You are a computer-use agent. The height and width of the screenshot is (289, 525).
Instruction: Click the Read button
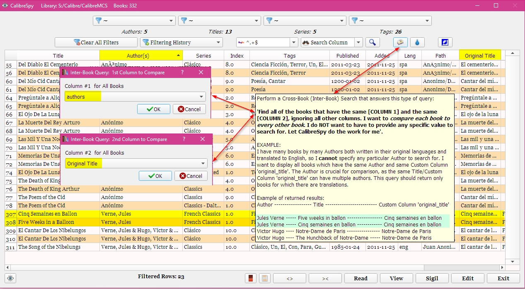pos(360,278)
